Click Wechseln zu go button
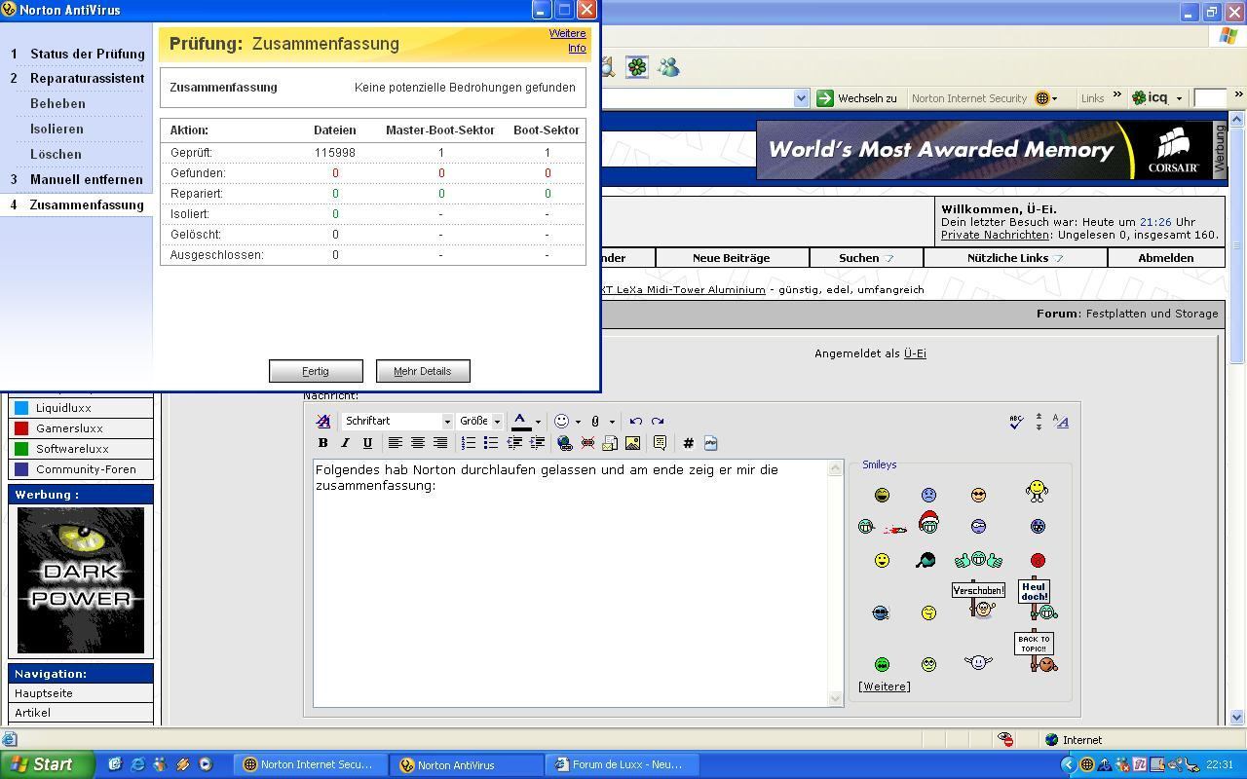 tap(856, 97)
